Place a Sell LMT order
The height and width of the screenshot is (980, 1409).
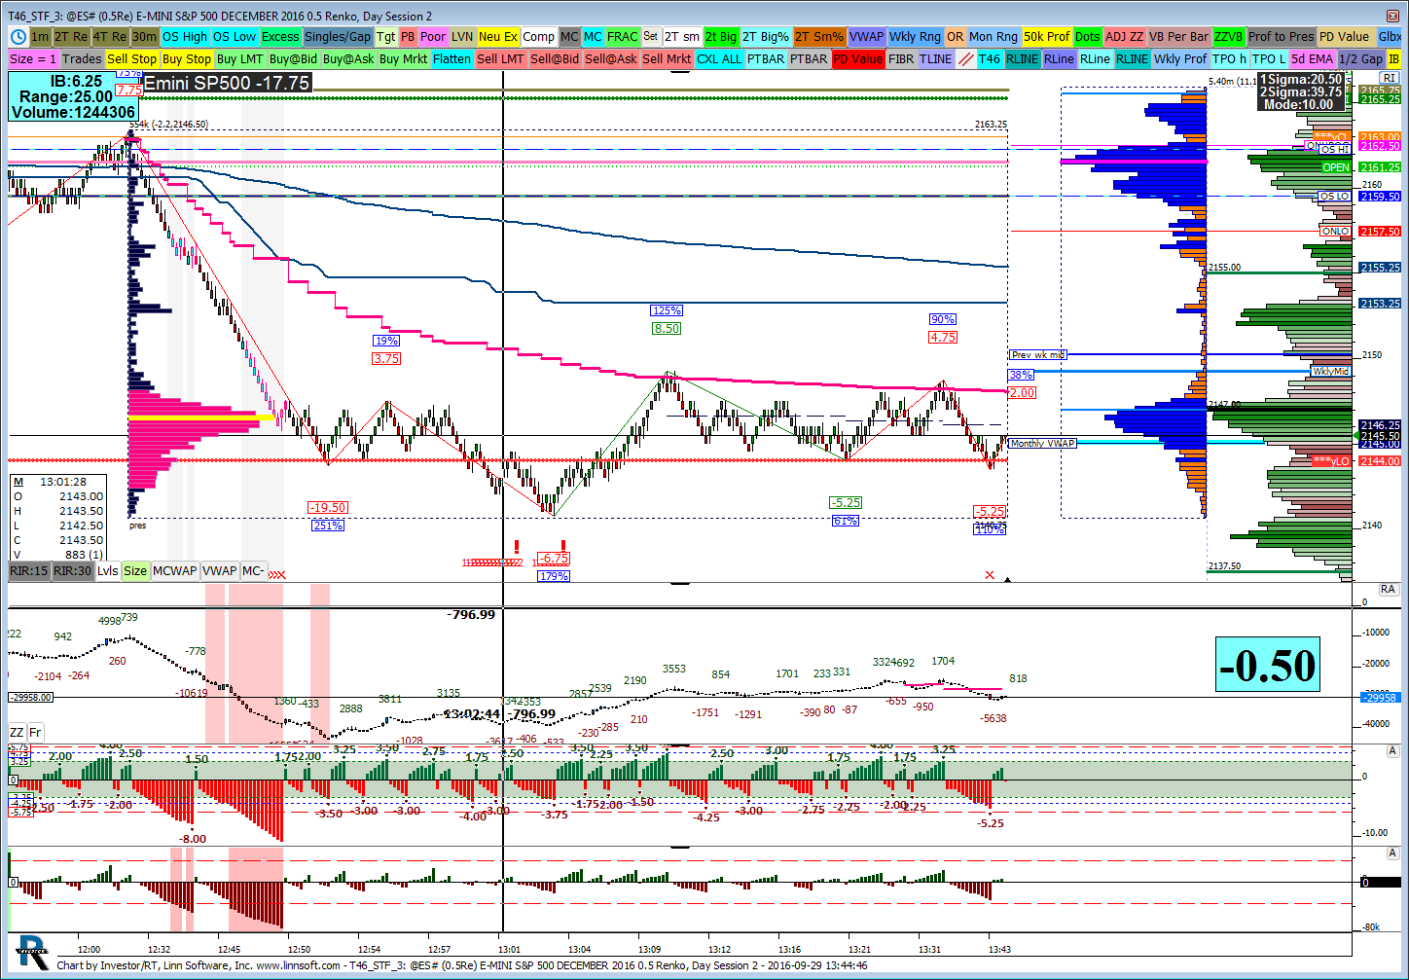[x=501, y=59]
